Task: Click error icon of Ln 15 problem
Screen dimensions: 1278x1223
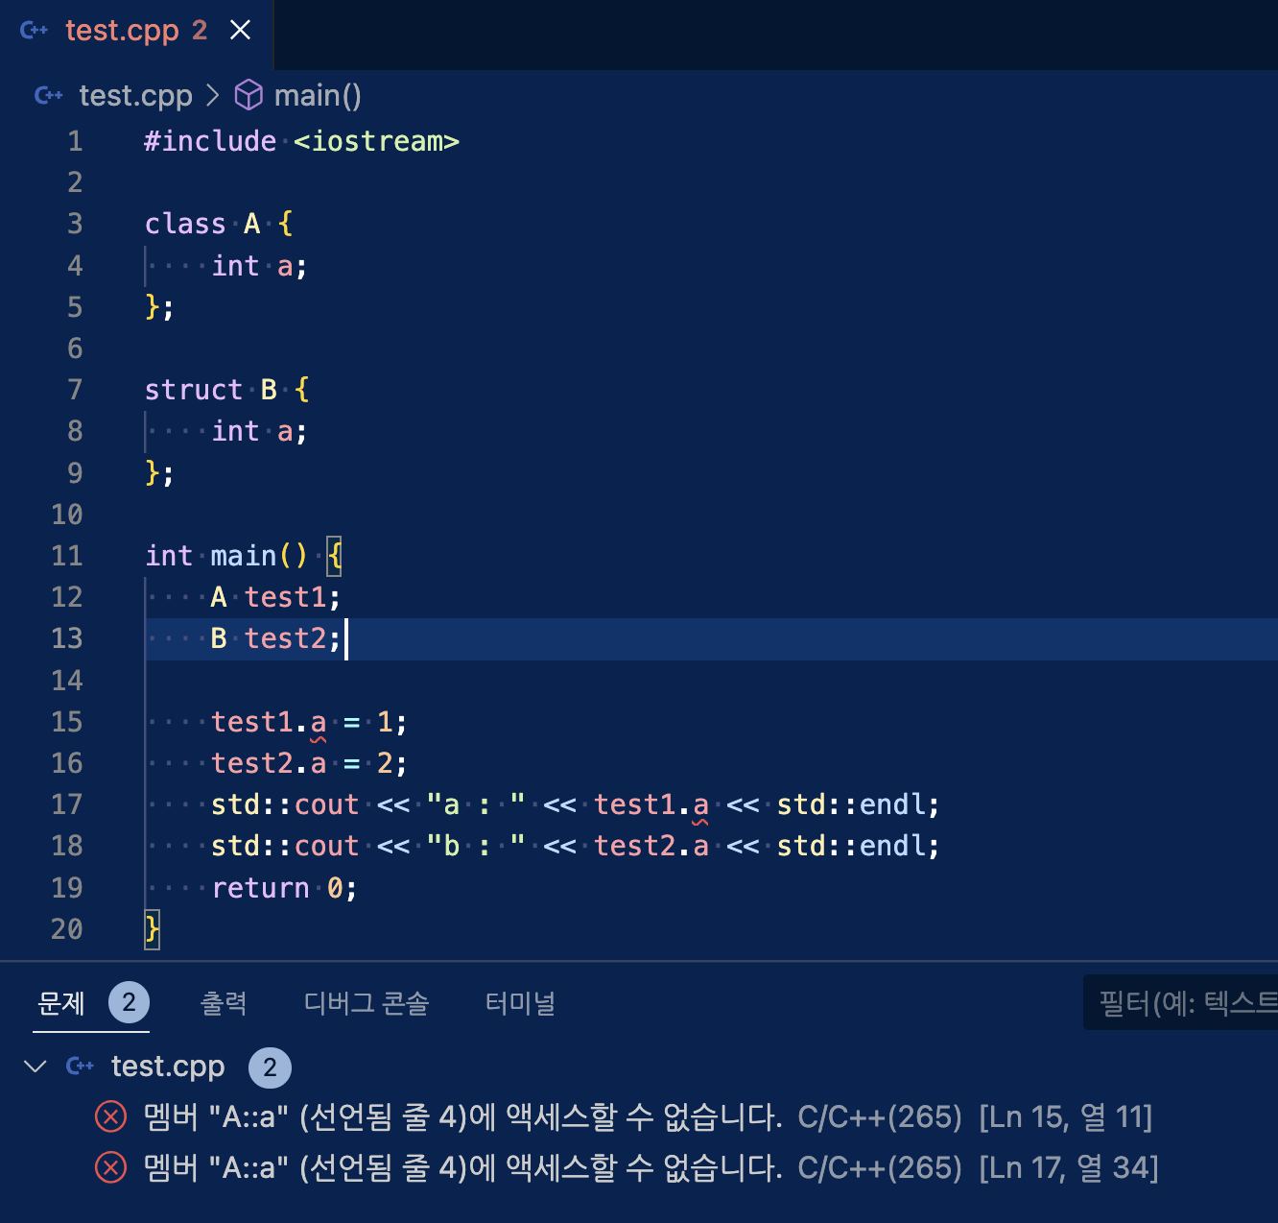Action: pos(111,1117)
